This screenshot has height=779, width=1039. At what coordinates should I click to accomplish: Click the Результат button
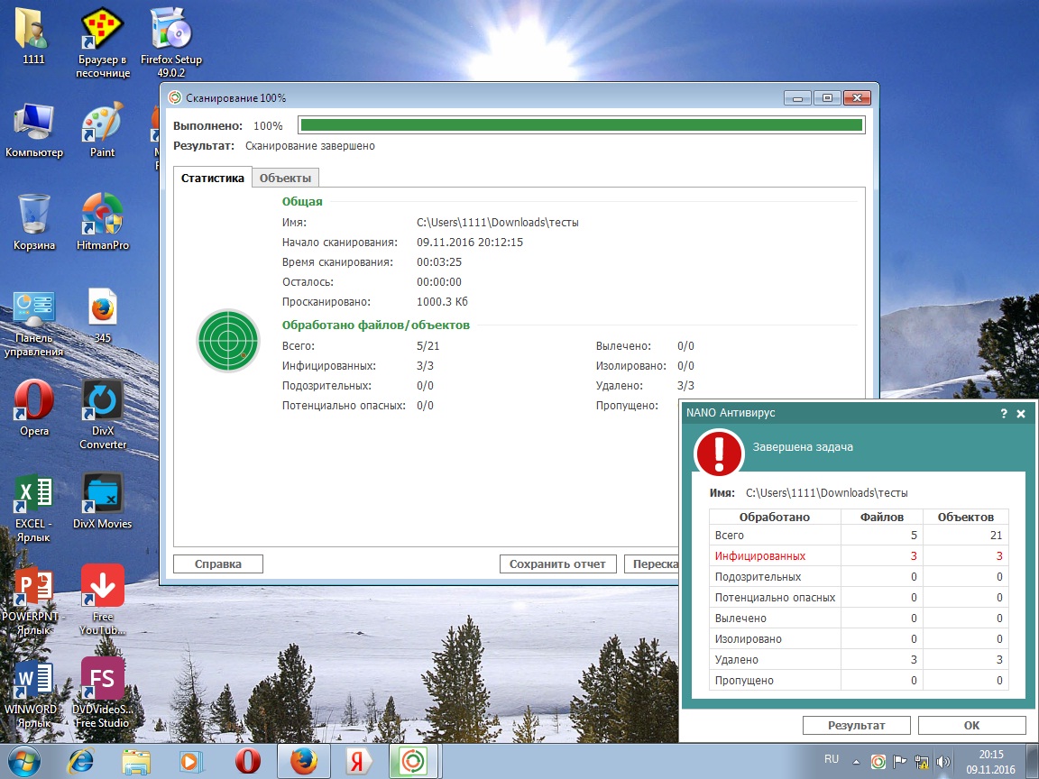coord(857,725)
